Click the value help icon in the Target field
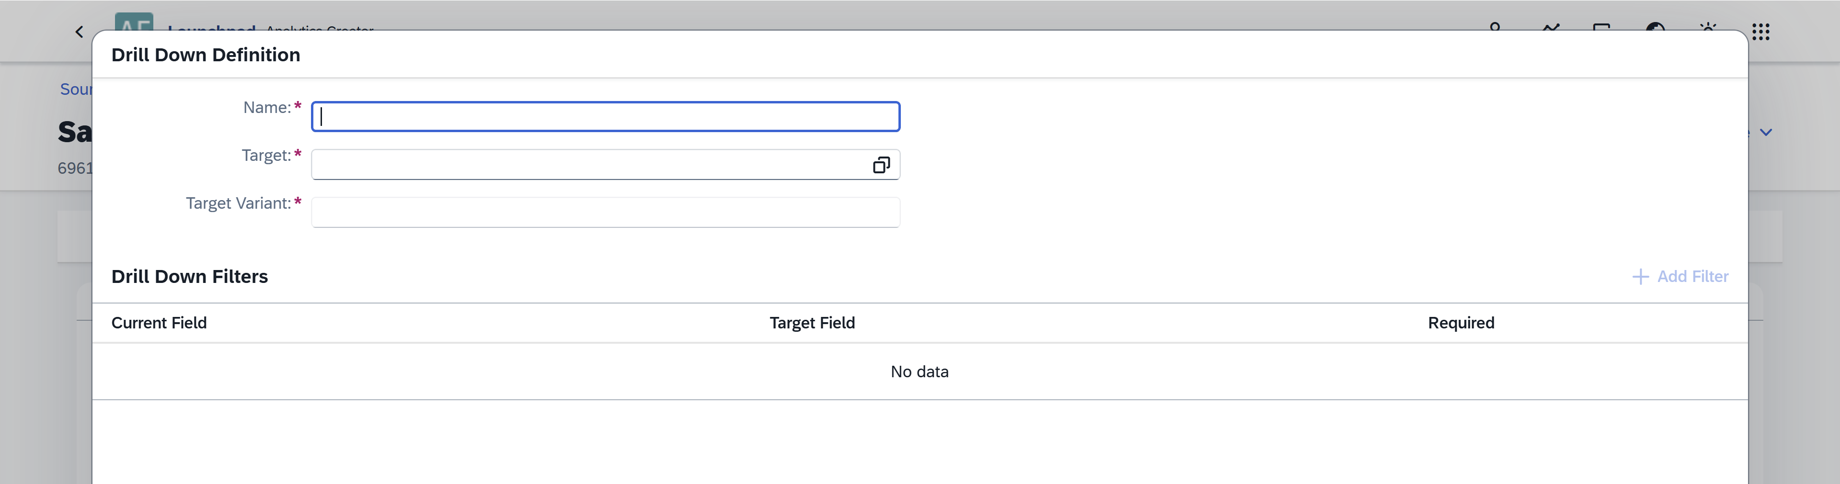1840x484 pixels. tap(882, 164)
